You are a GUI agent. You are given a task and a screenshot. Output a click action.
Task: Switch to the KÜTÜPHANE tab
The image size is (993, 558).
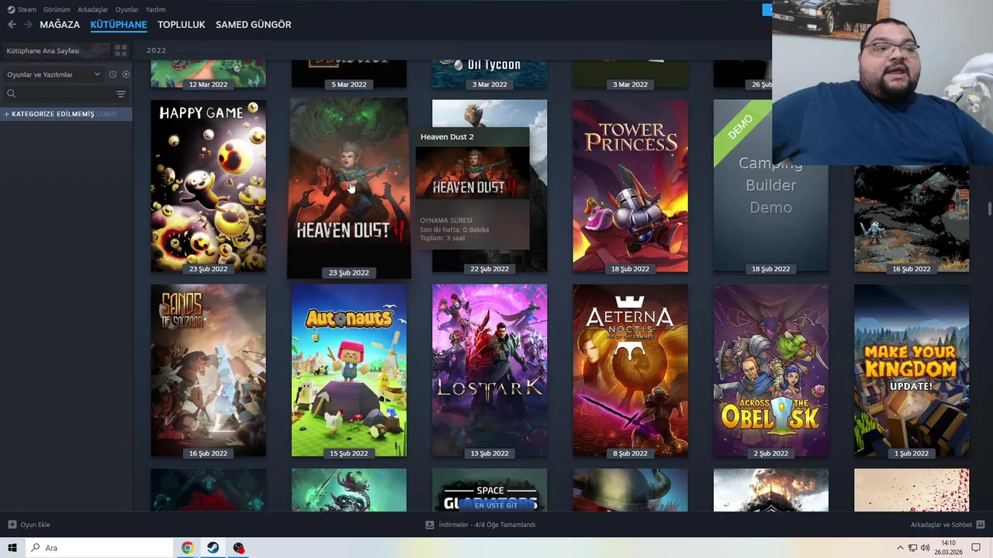[x=119, y=25]
